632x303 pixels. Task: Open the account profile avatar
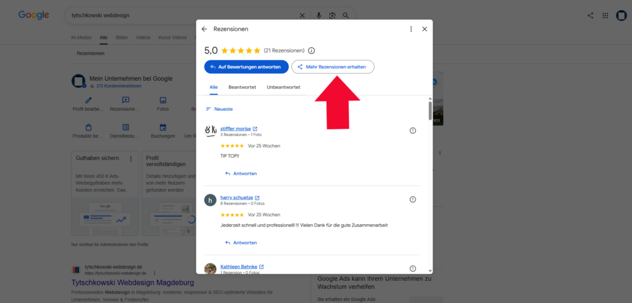coord(621,15)
